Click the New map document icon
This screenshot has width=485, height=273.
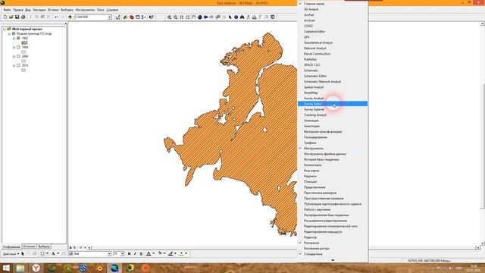tap(5, 17)
